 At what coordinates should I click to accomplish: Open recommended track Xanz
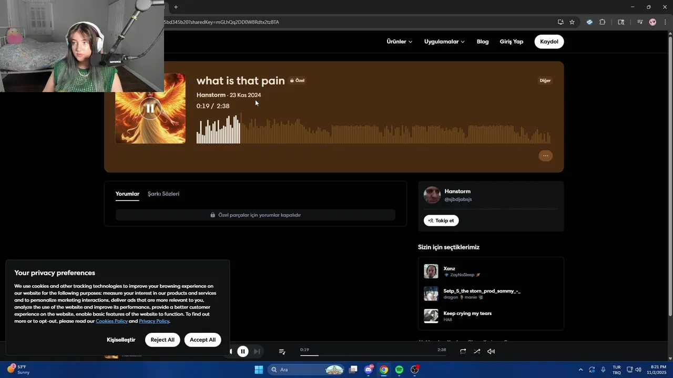pos(449,268)
